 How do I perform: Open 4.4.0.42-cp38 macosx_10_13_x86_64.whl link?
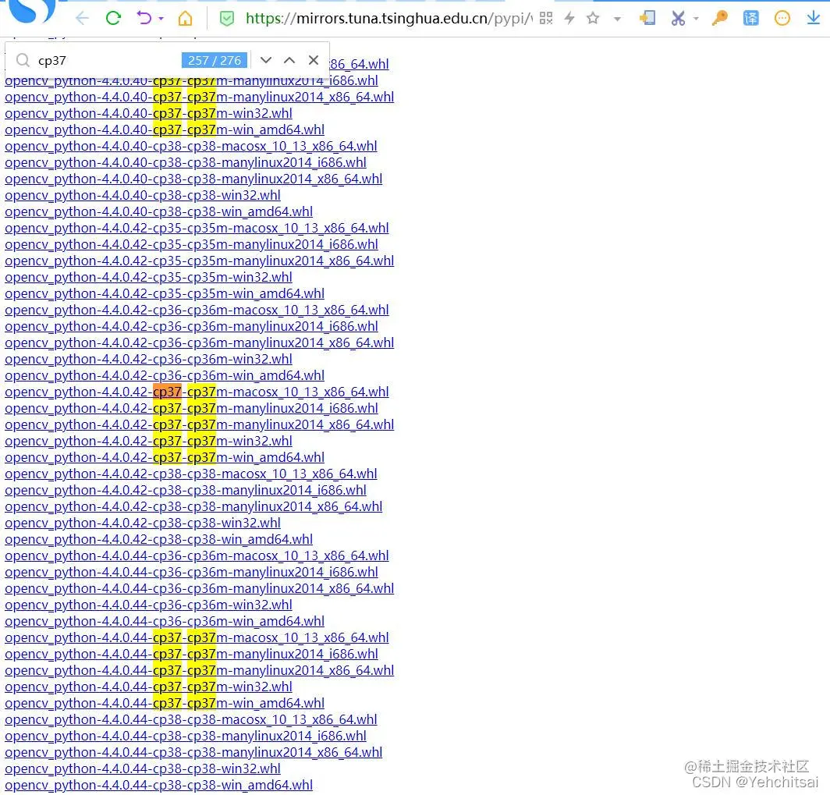(191, 474)
